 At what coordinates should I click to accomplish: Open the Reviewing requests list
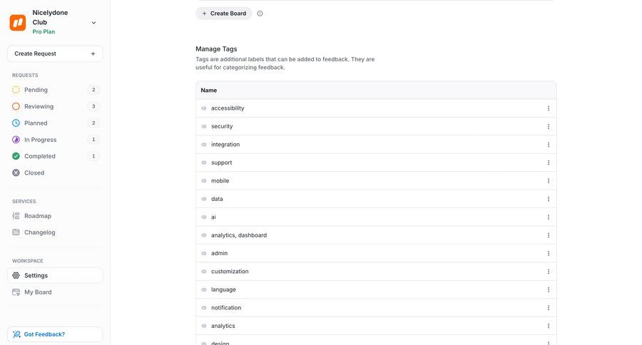[x=39, y=106]
